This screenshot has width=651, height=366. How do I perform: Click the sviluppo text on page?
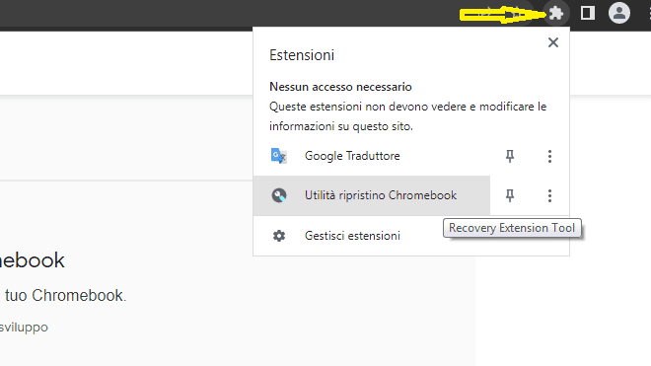[x=24, y=328]
